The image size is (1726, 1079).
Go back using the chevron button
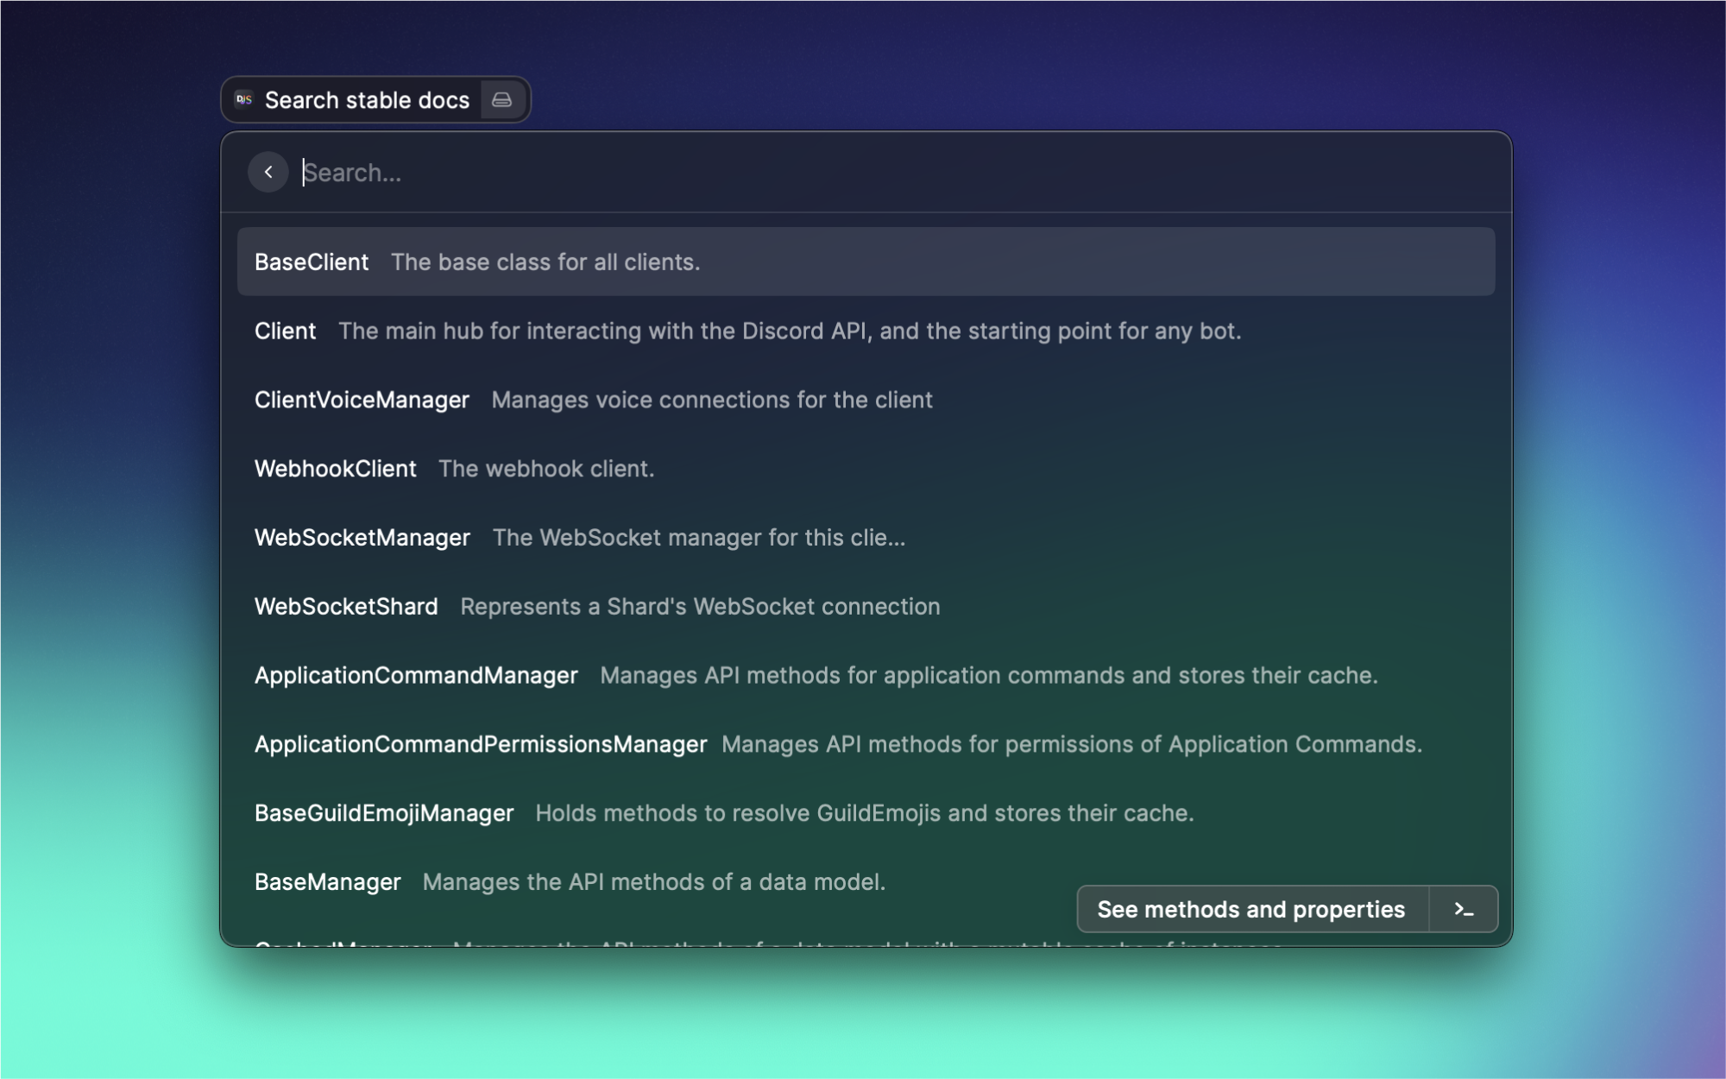point(268,173)
